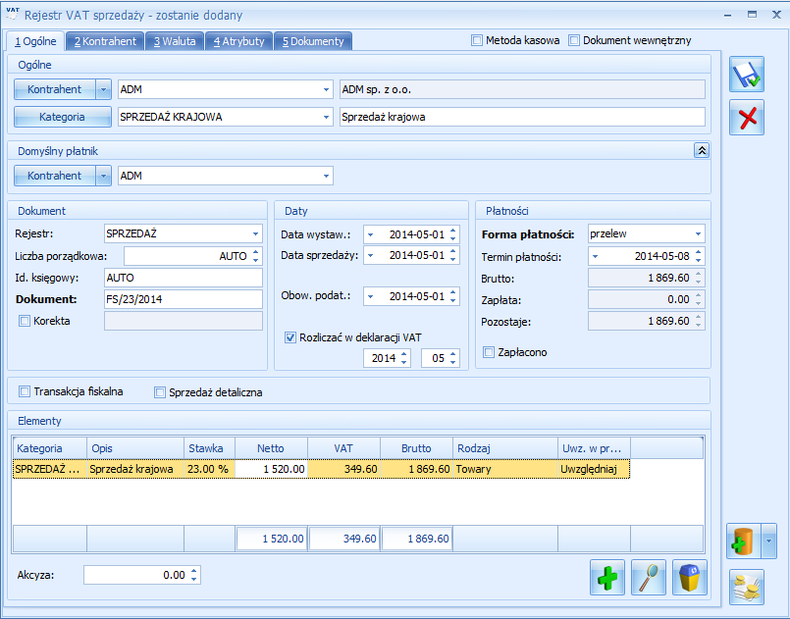Click the VAT window icon in the title bar

(12, 14)
